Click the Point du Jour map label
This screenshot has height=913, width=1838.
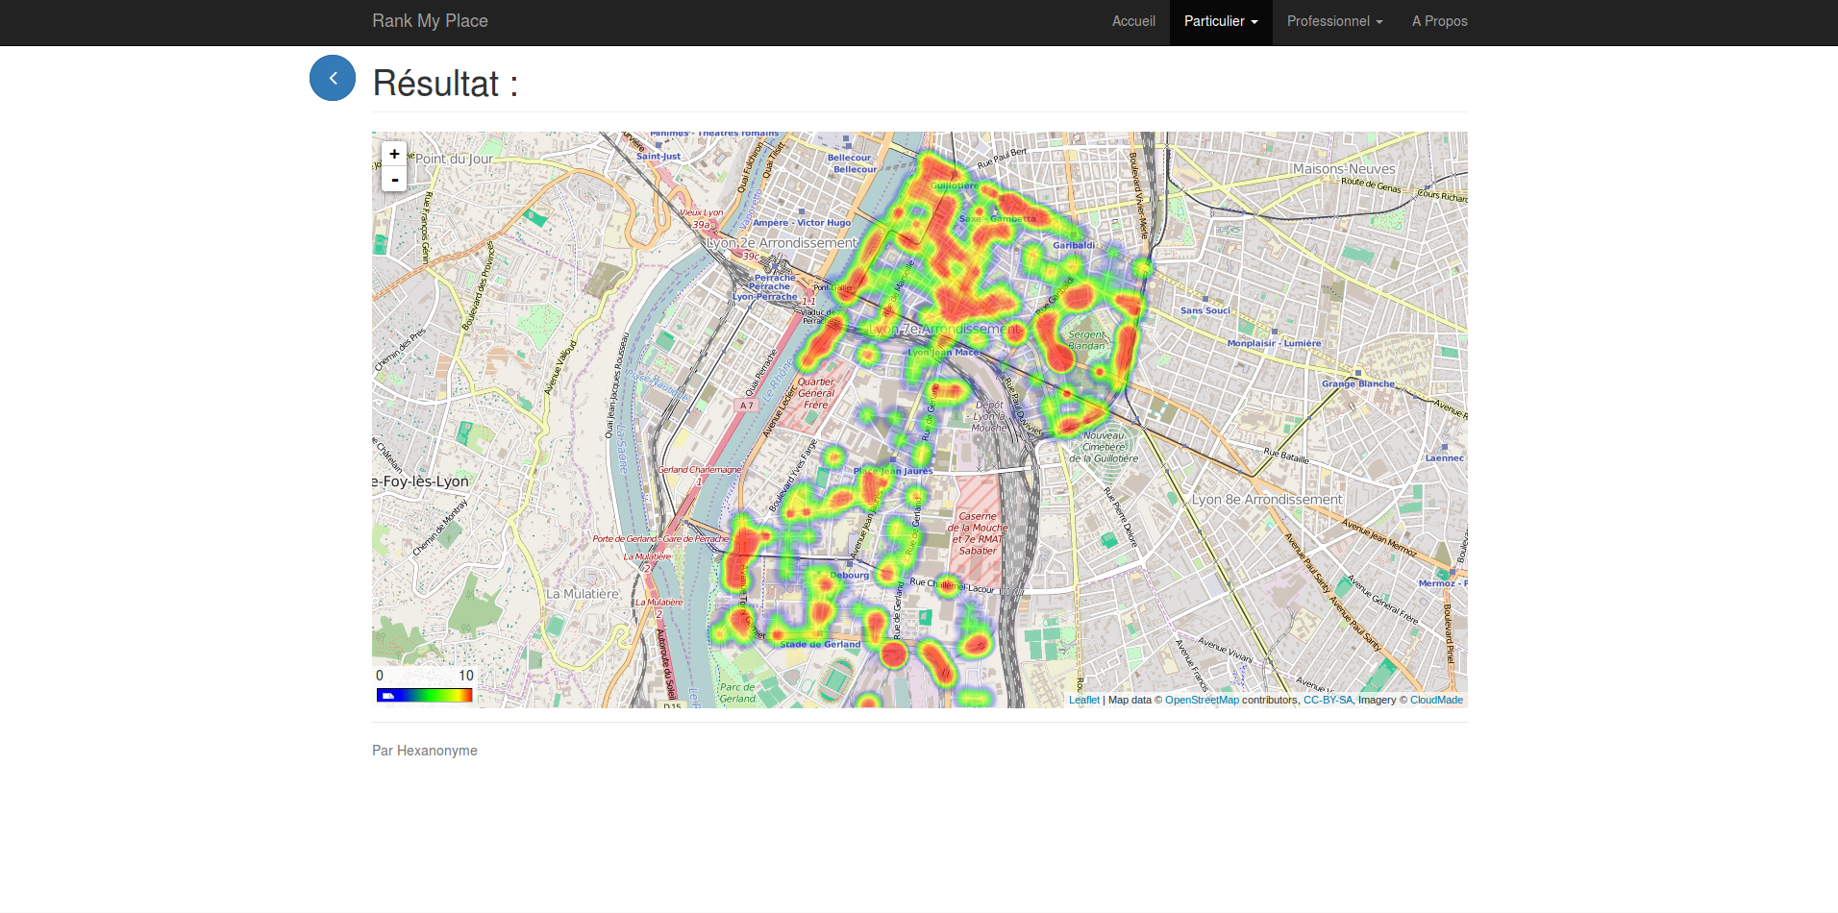pos(454,159)
